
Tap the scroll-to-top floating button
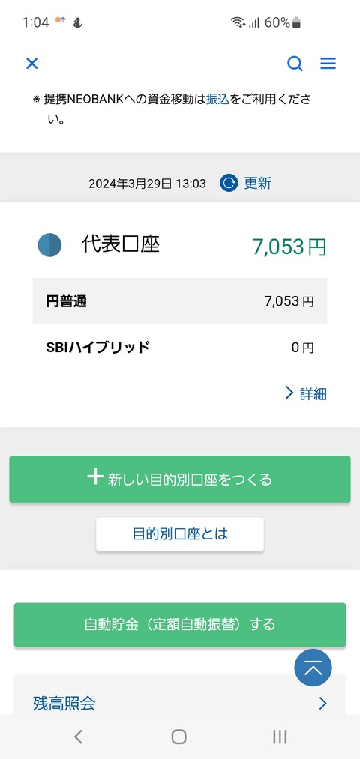click(x=313, y=668)
